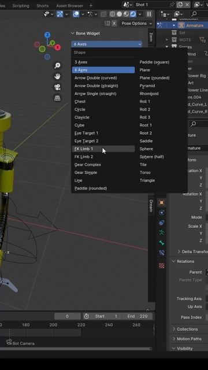Open the shading options dropdown arrow
This screenshot has width=208, height=370.
point(140,14)
